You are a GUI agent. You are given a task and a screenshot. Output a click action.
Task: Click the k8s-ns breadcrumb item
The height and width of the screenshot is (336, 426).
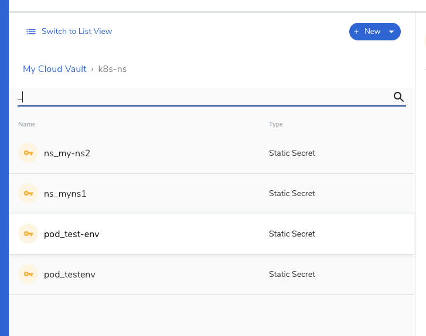[x=112, y=69]
